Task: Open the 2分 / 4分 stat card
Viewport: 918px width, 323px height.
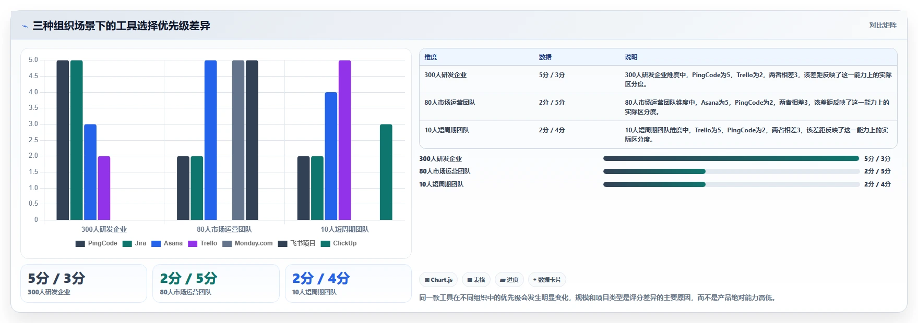Action: pos(348,283)
